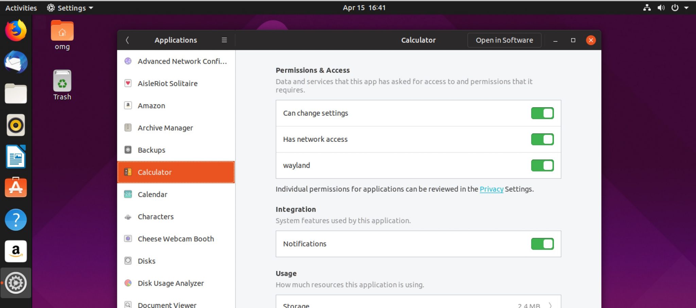Image resolution: width=696 pixels, height=308 pixels.
Task: Click the Rhythmbox music icon in dock
Action: pyautogui.click(x=16, y=125)
